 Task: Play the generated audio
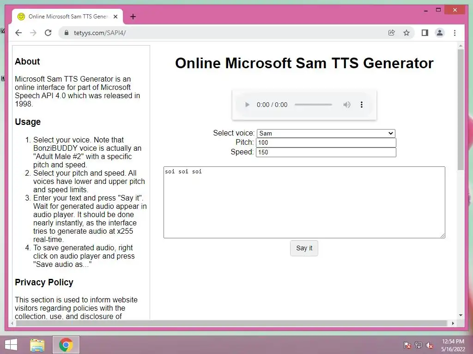click(x=247, y=105)
